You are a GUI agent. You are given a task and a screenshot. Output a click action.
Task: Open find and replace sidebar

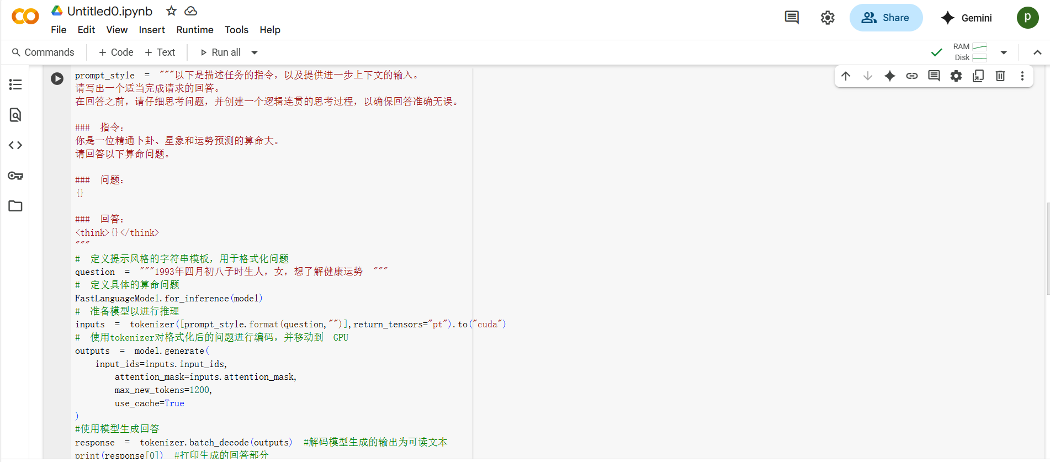point(15,115)
